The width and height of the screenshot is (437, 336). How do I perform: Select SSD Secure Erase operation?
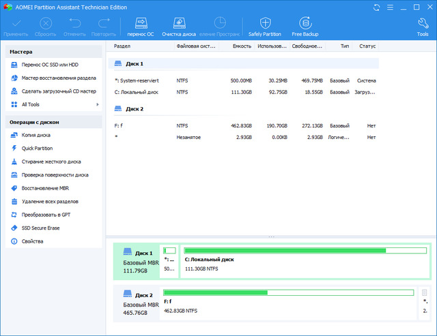[40, 228]
